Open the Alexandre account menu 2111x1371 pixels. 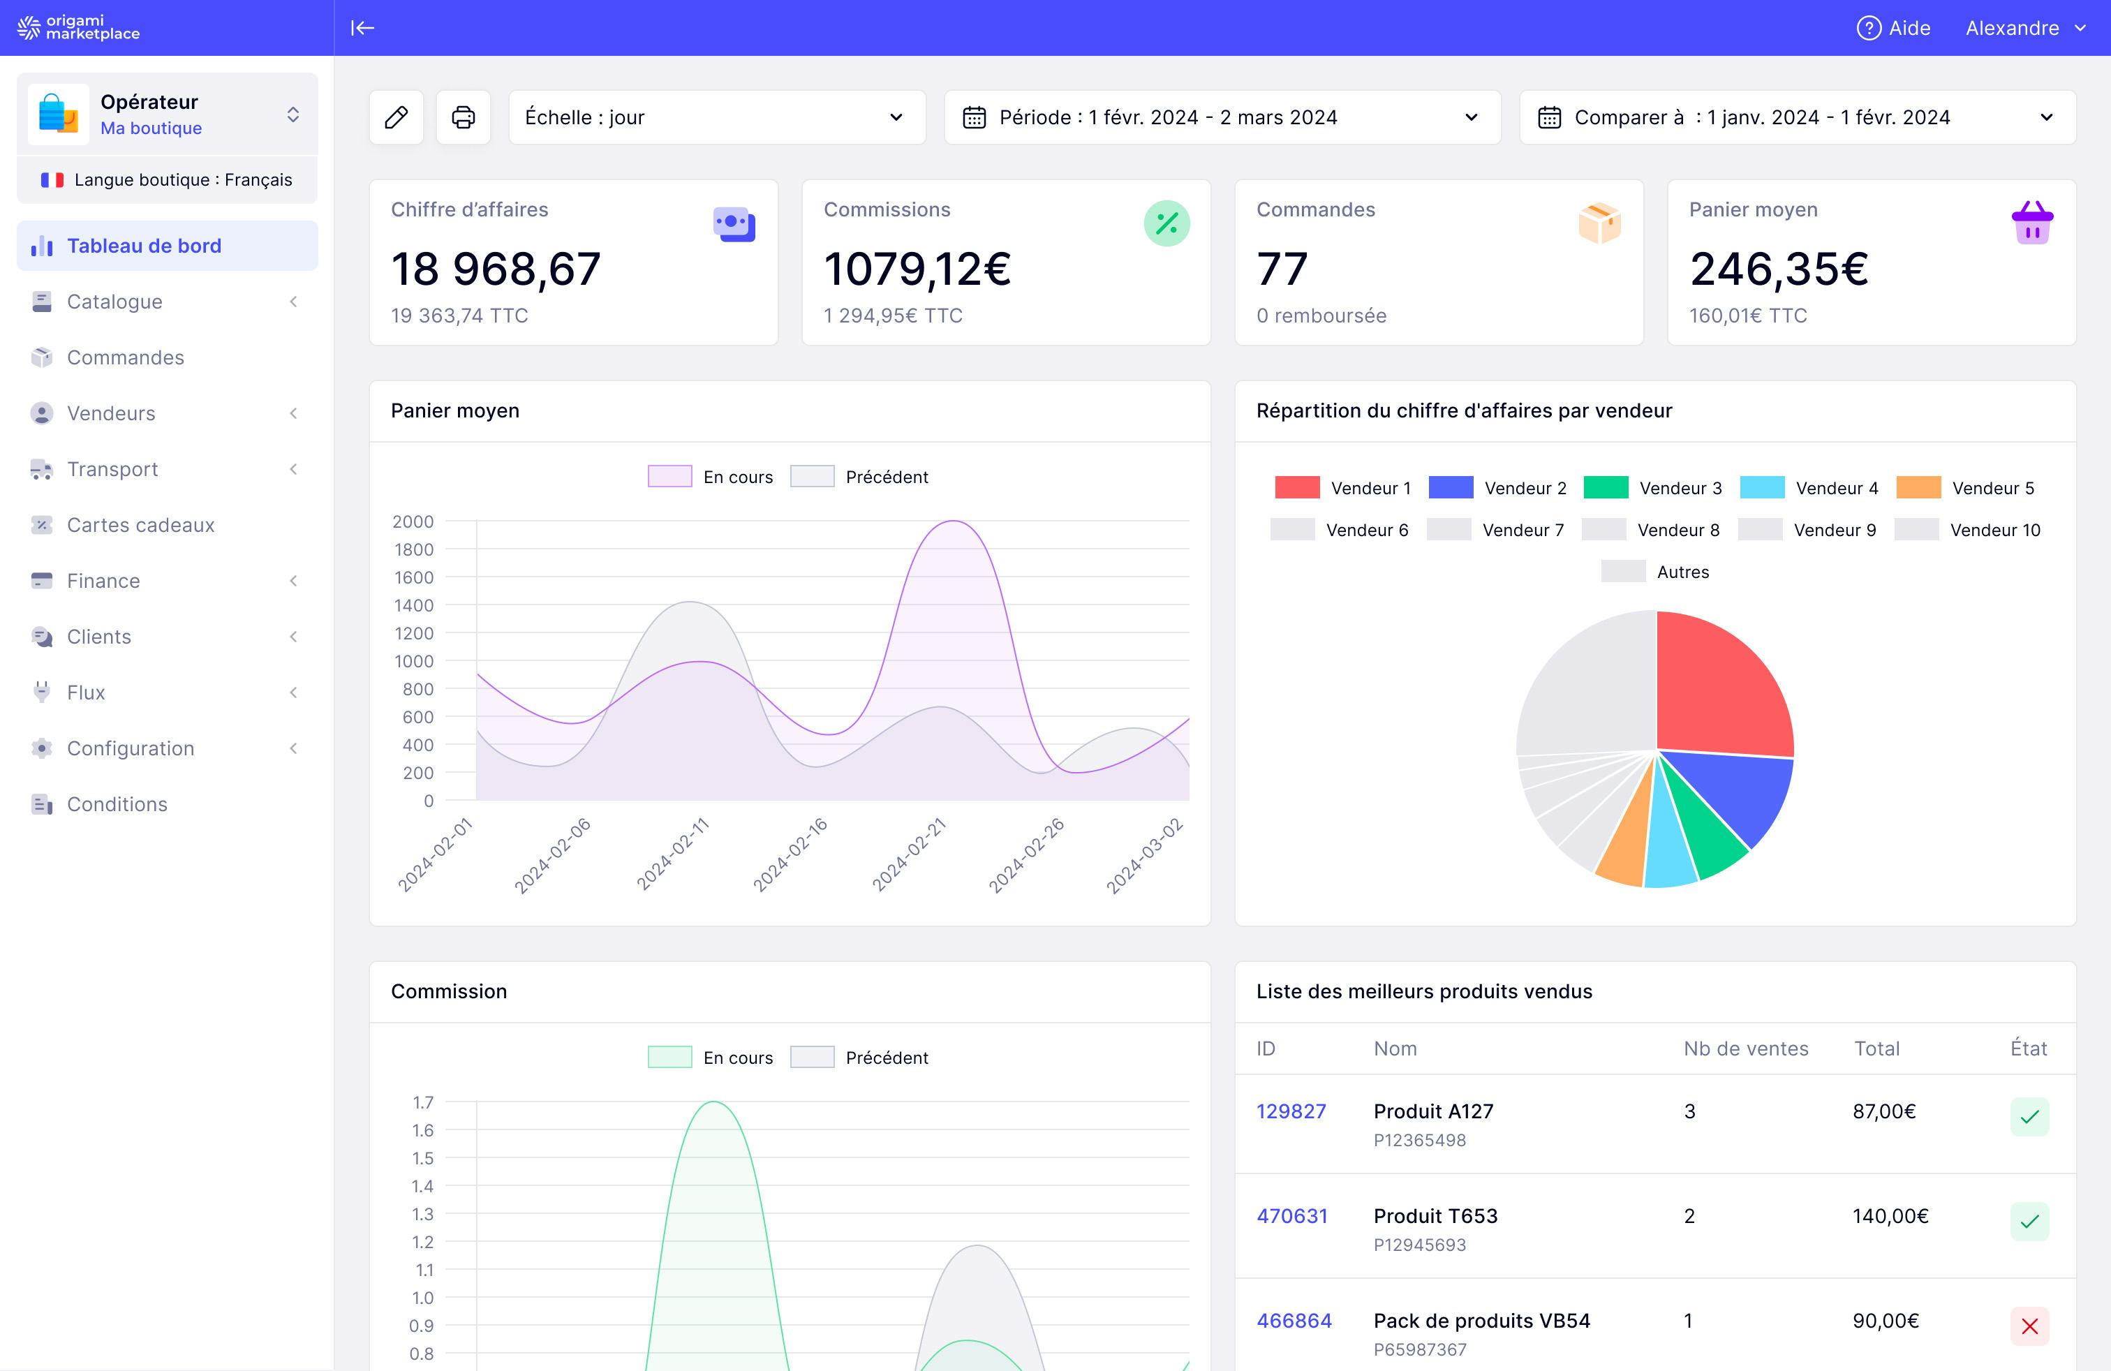point(2025,27)
